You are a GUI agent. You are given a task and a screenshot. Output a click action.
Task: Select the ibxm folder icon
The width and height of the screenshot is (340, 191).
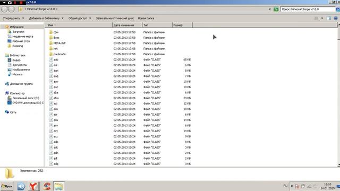tap(51, 38)
